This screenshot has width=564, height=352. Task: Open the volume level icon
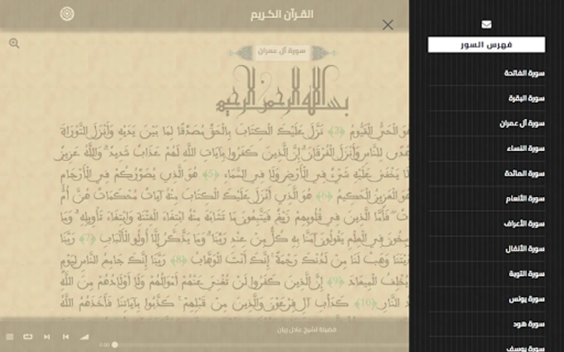pos(84,337)
